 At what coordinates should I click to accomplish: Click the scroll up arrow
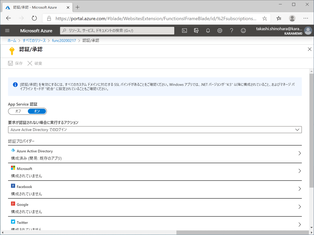[311, 71]
